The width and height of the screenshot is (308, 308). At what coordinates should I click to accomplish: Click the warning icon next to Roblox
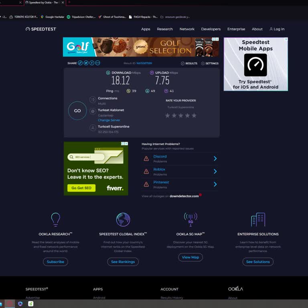tap(146, 171)
